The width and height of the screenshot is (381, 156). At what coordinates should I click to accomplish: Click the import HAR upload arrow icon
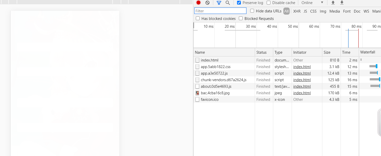[x=333, y=3]
